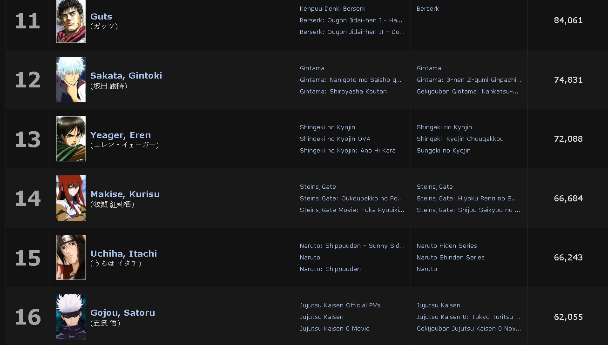Image resolution: width=608 pixels, height=345 pixels.
Task: Click Eren Yeager's portrait thumbnail
Action: pyautogui.click(x=71, y=139)
